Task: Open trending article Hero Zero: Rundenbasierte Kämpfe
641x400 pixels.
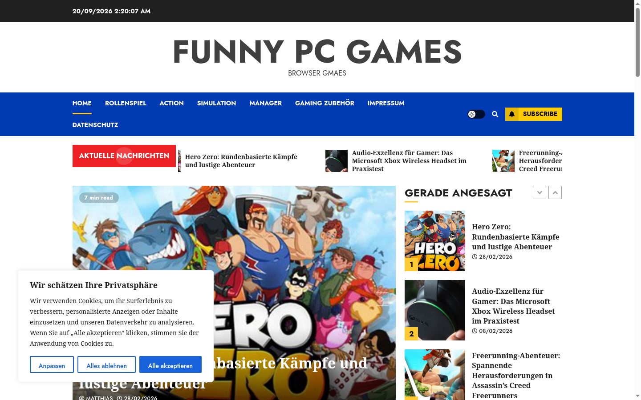Action: 515,236
